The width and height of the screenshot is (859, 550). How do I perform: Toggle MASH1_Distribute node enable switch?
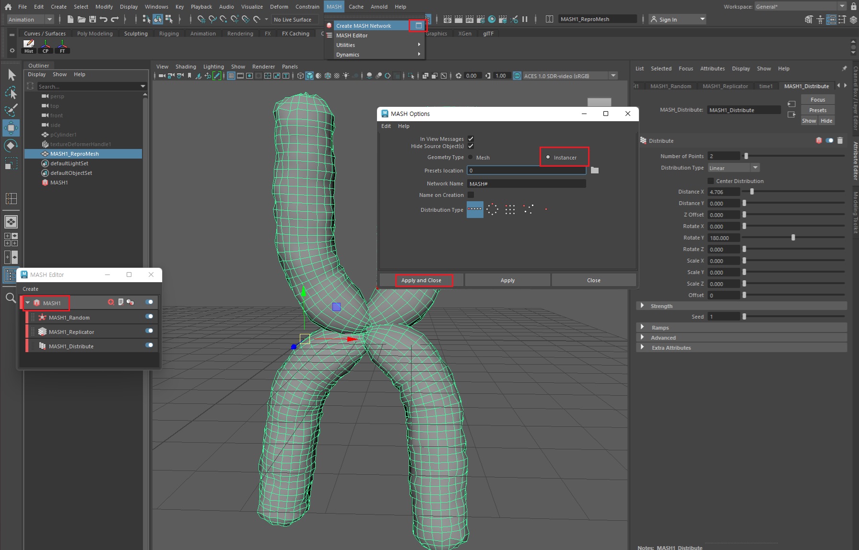[x=149, y=345]
